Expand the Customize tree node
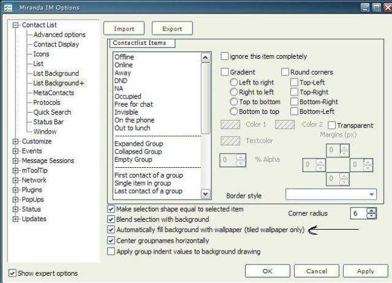 (x=15, y=141)
